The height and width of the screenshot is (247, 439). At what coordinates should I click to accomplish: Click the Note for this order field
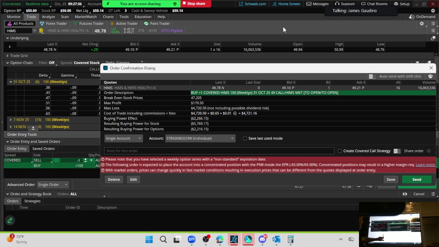(219, 151)
